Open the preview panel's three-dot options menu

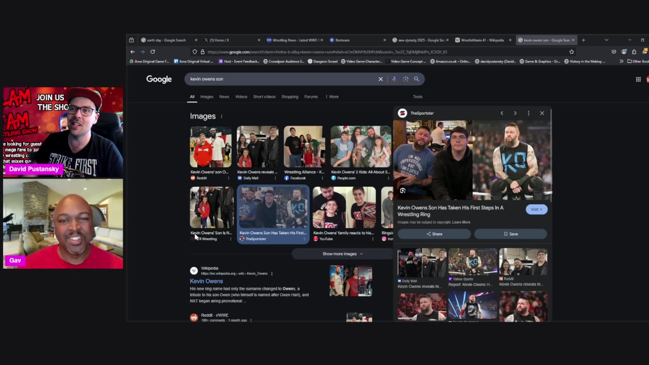pyautogui.click(x=528, y=113)
